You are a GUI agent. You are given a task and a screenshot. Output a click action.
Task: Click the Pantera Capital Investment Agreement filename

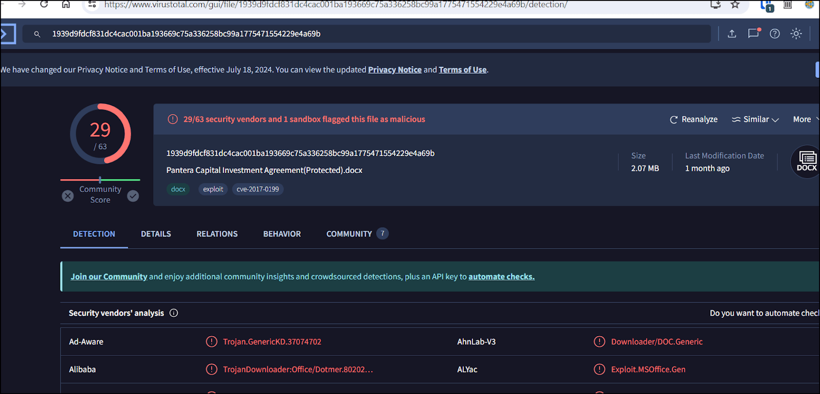264,170
